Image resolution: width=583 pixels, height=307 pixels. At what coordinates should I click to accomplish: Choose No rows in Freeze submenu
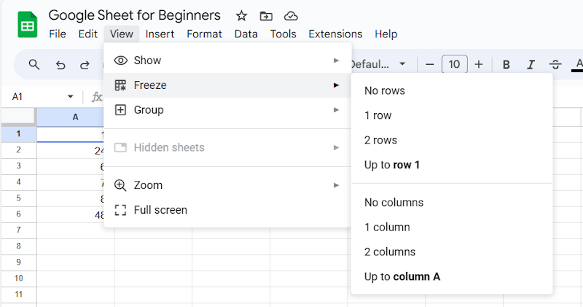click(x=452, y=91)
